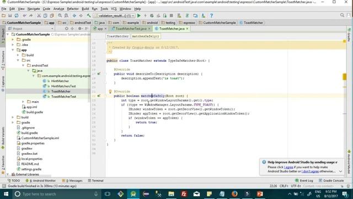Click the Stop square toolbar icon
Image resolution: width=353 pixels, height=199 pixels.
coord(172,15)
